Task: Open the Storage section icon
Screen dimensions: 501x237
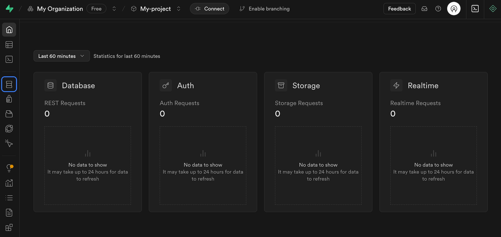Action: [9, 114]
